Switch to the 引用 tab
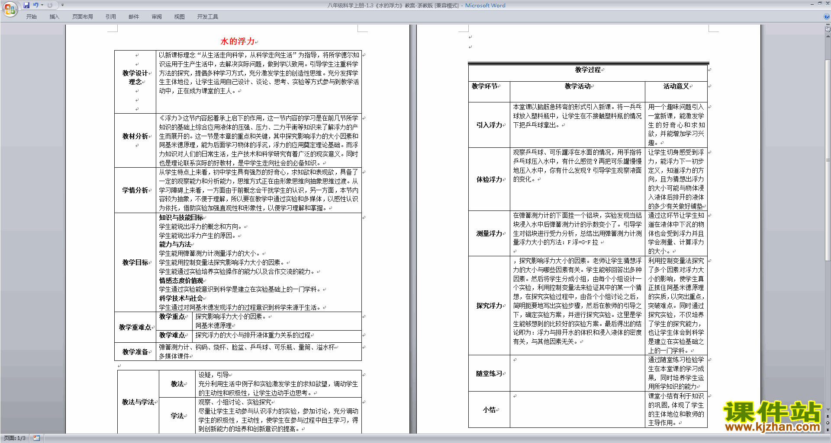The width and height of the screenshot is (831, 443). [x=111, y=17]
